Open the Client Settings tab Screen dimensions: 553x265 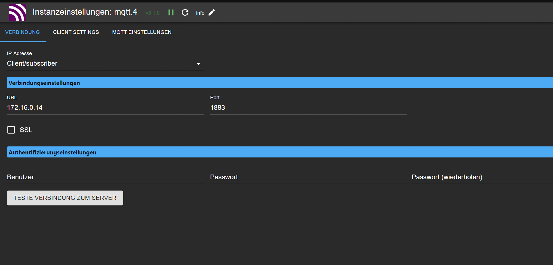click(76, 32)
